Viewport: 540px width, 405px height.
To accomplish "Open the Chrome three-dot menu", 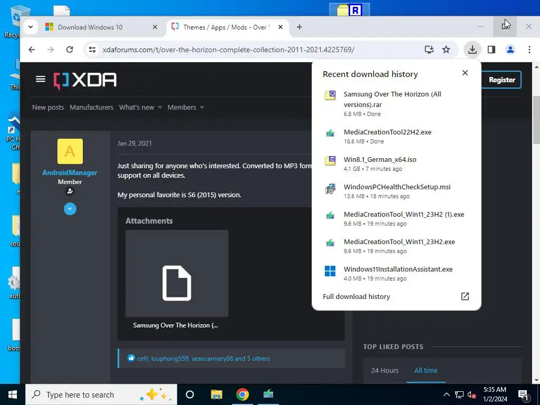I will [x=529, y=50].
